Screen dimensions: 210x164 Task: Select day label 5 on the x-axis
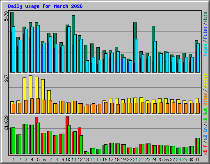38,159
